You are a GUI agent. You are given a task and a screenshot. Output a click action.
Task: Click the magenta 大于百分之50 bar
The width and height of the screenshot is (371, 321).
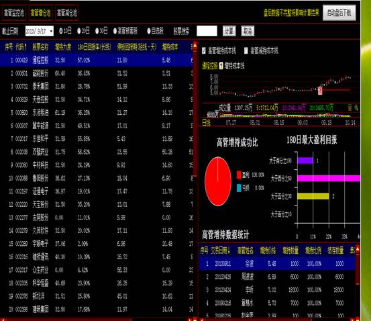tap(329, 178)
